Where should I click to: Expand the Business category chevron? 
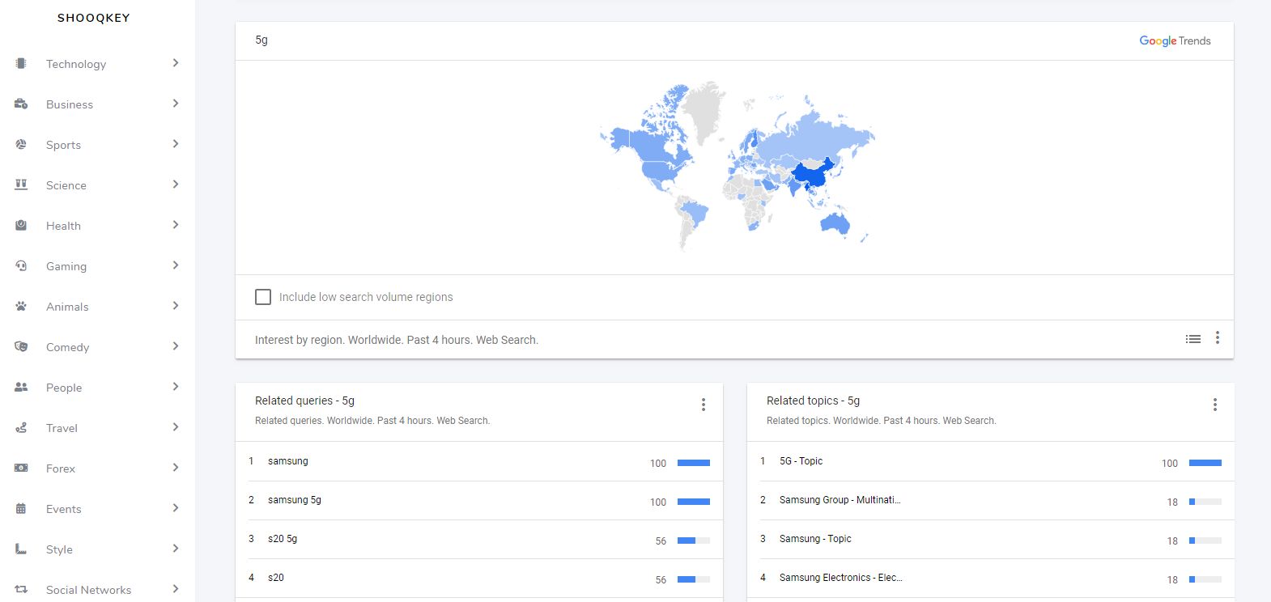coord(176,104)
